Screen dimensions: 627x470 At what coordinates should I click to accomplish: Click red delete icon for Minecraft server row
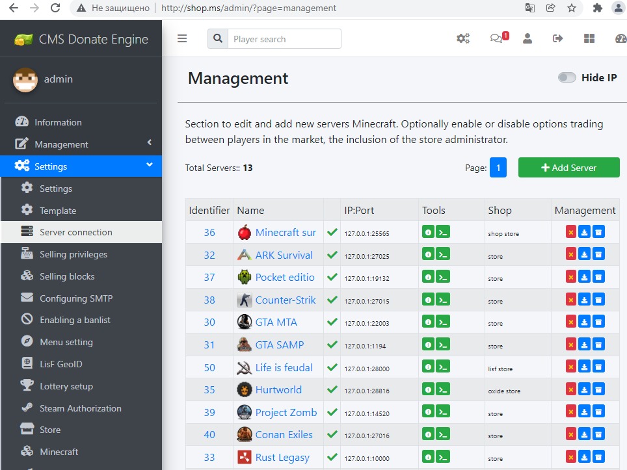coord(571,233)
